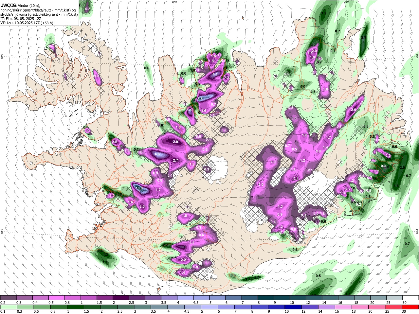Image resolution: width=419 pixels, height=314 pixels.
Task: Click the 'IT: Fim. 08. 05. 2025 12Z' init time
Action: click(x=21, y=19)
